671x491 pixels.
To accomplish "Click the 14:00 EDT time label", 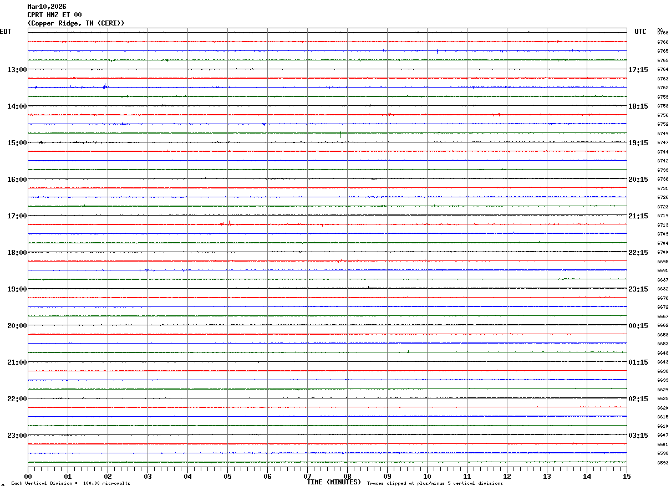I will (17, 106).
